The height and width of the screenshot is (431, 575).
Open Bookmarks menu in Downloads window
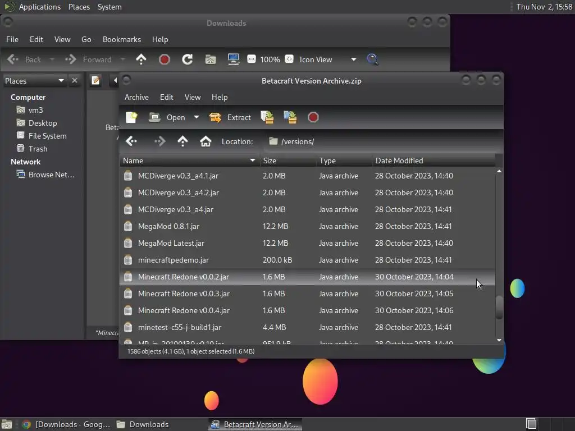pyautogui.click(x=122, y=39)
